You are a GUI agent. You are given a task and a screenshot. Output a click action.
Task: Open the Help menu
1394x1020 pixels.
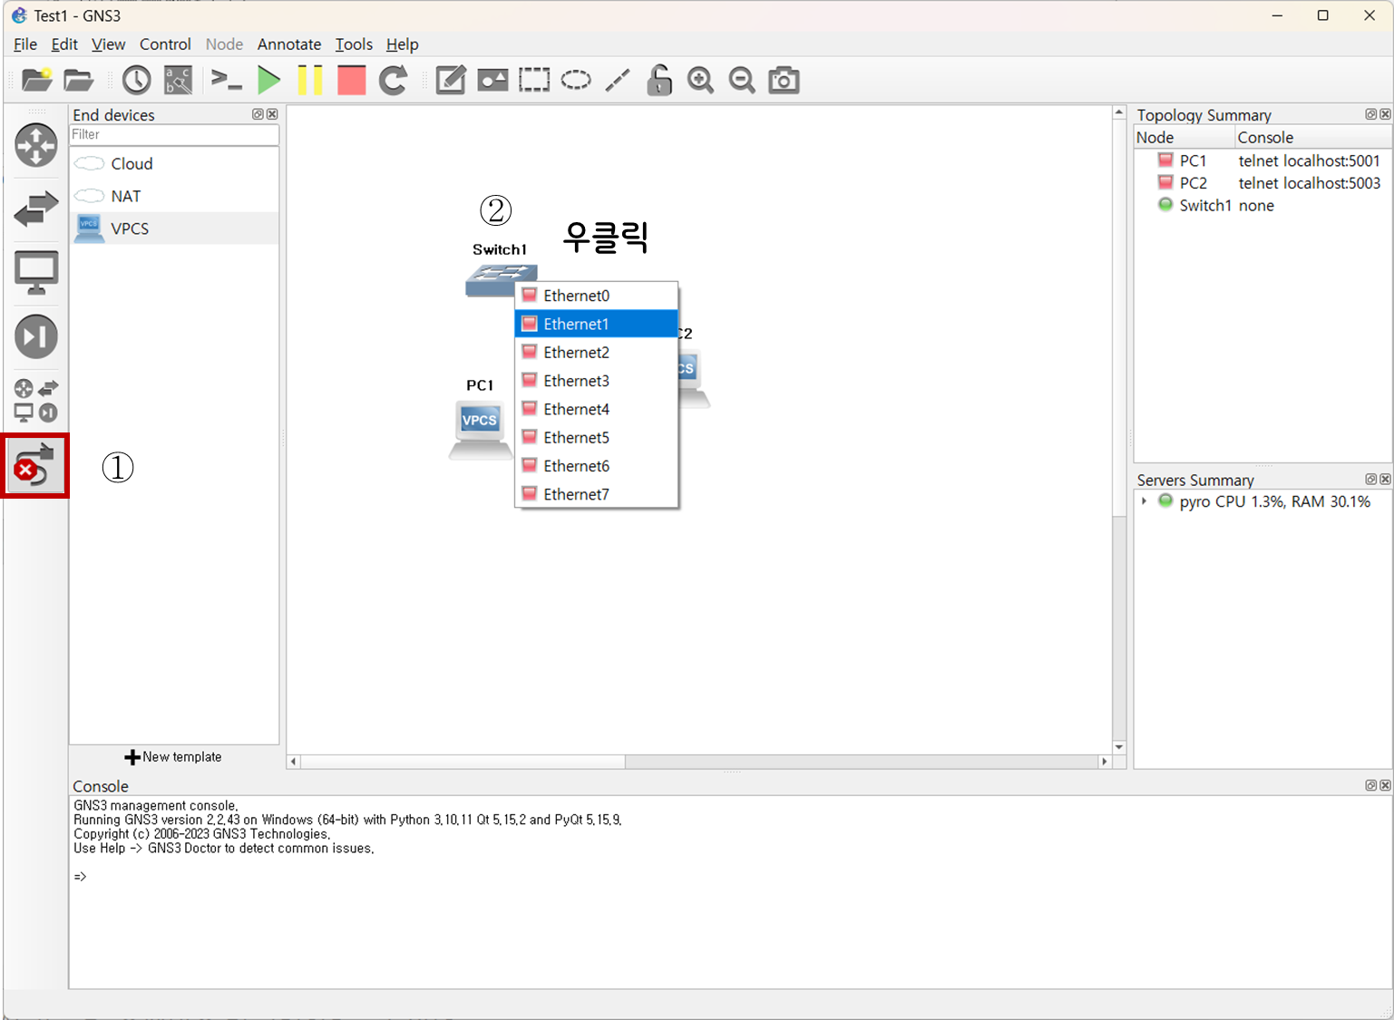(x=402, y=44)
